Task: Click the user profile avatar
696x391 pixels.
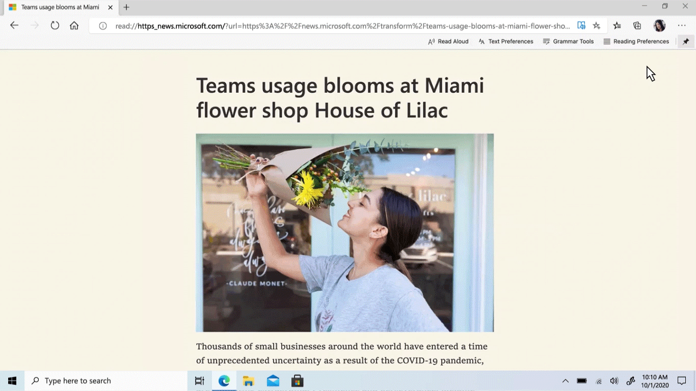Action: 659,25
